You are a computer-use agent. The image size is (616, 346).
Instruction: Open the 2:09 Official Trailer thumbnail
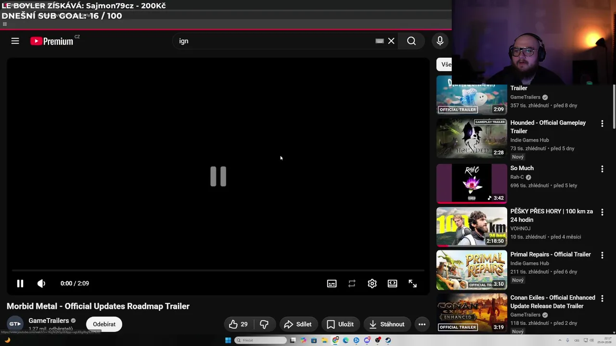(472, 95)
